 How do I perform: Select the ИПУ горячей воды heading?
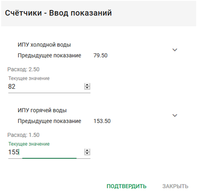pos(42,110)
